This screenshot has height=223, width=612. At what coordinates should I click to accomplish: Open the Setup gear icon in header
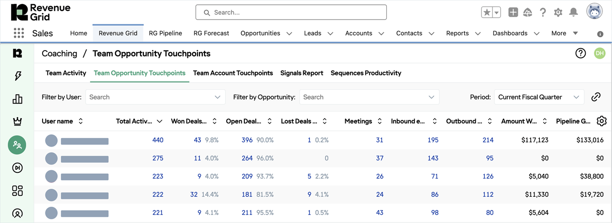tap(558, 12)
